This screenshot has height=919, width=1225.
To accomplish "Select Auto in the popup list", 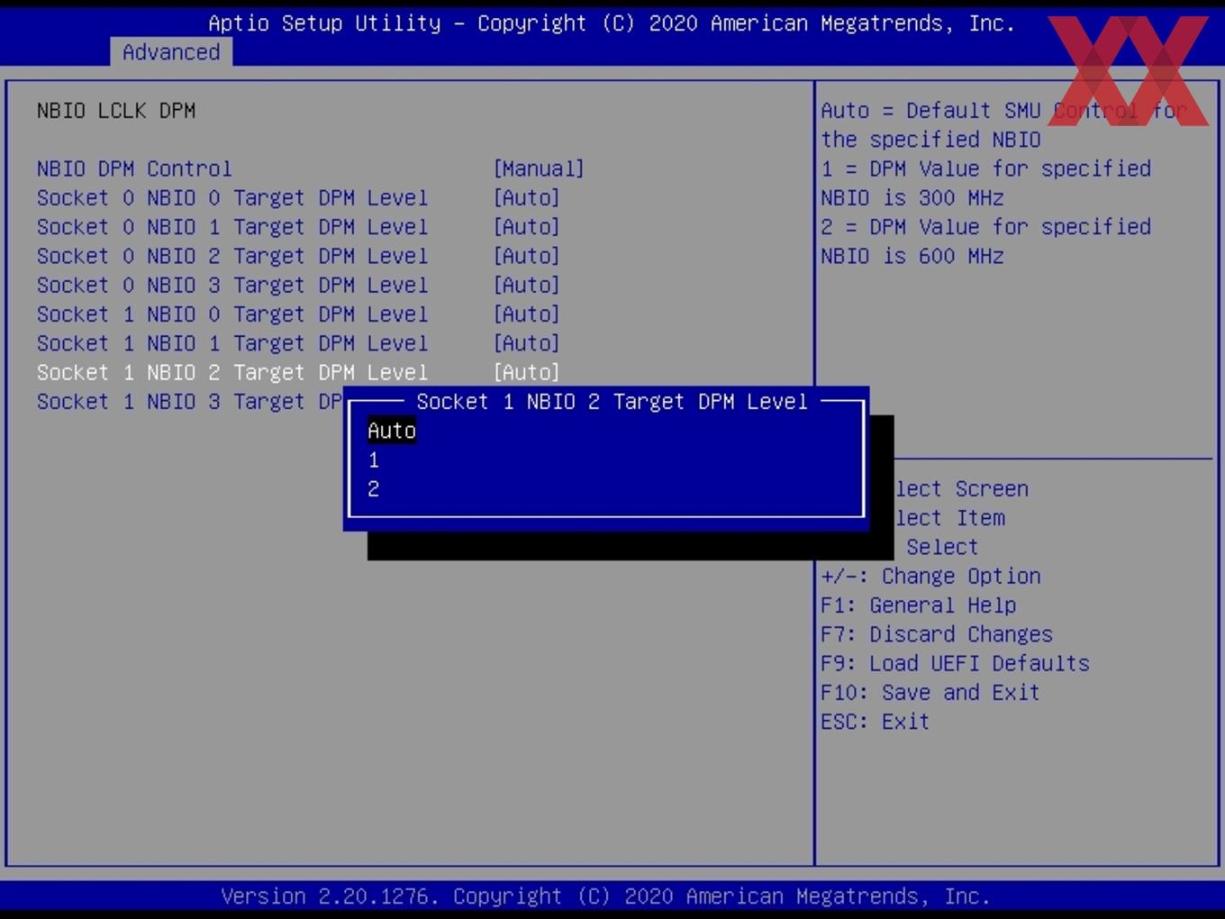I will [x=392, y=431].
